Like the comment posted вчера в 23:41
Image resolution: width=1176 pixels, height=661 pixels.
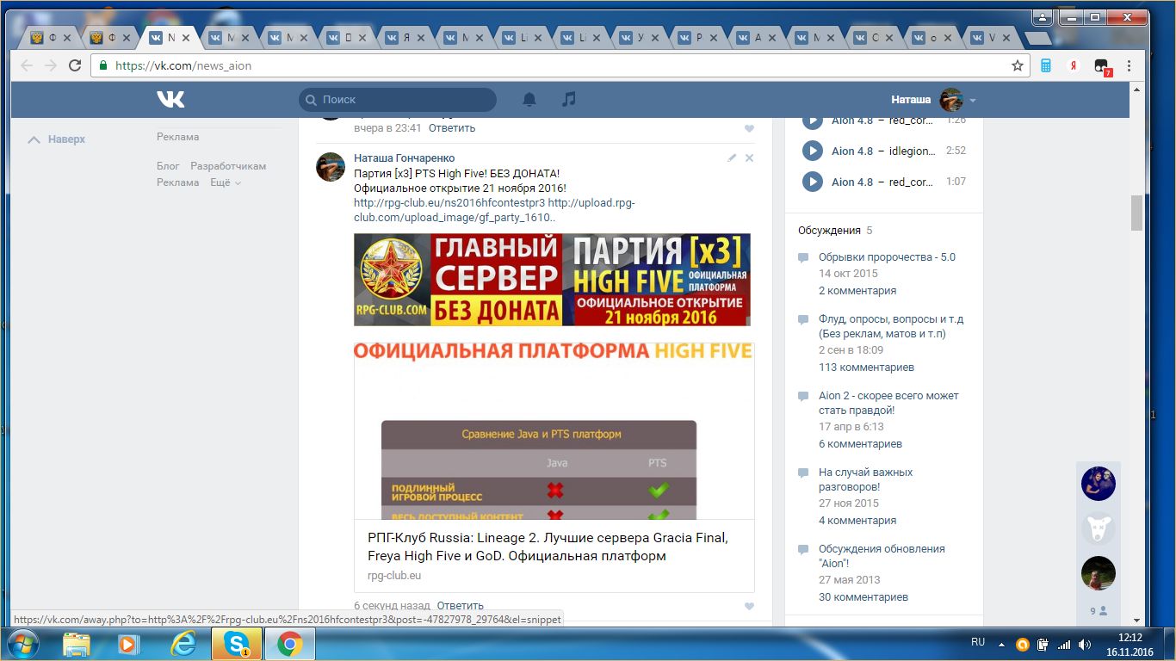(x=749, y=128)
